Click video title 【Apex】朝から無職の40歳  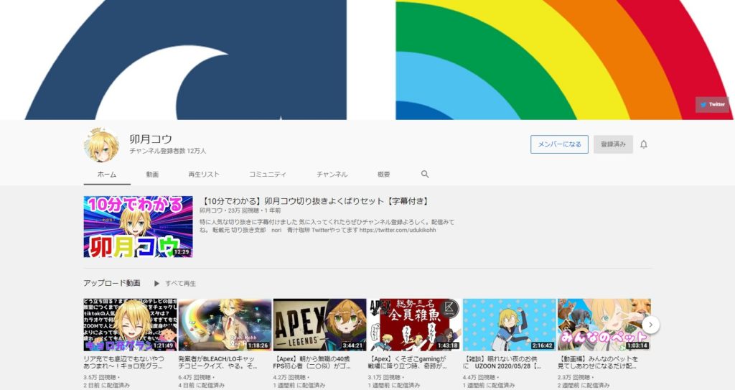pyautogui.click(x=312, y=362)
